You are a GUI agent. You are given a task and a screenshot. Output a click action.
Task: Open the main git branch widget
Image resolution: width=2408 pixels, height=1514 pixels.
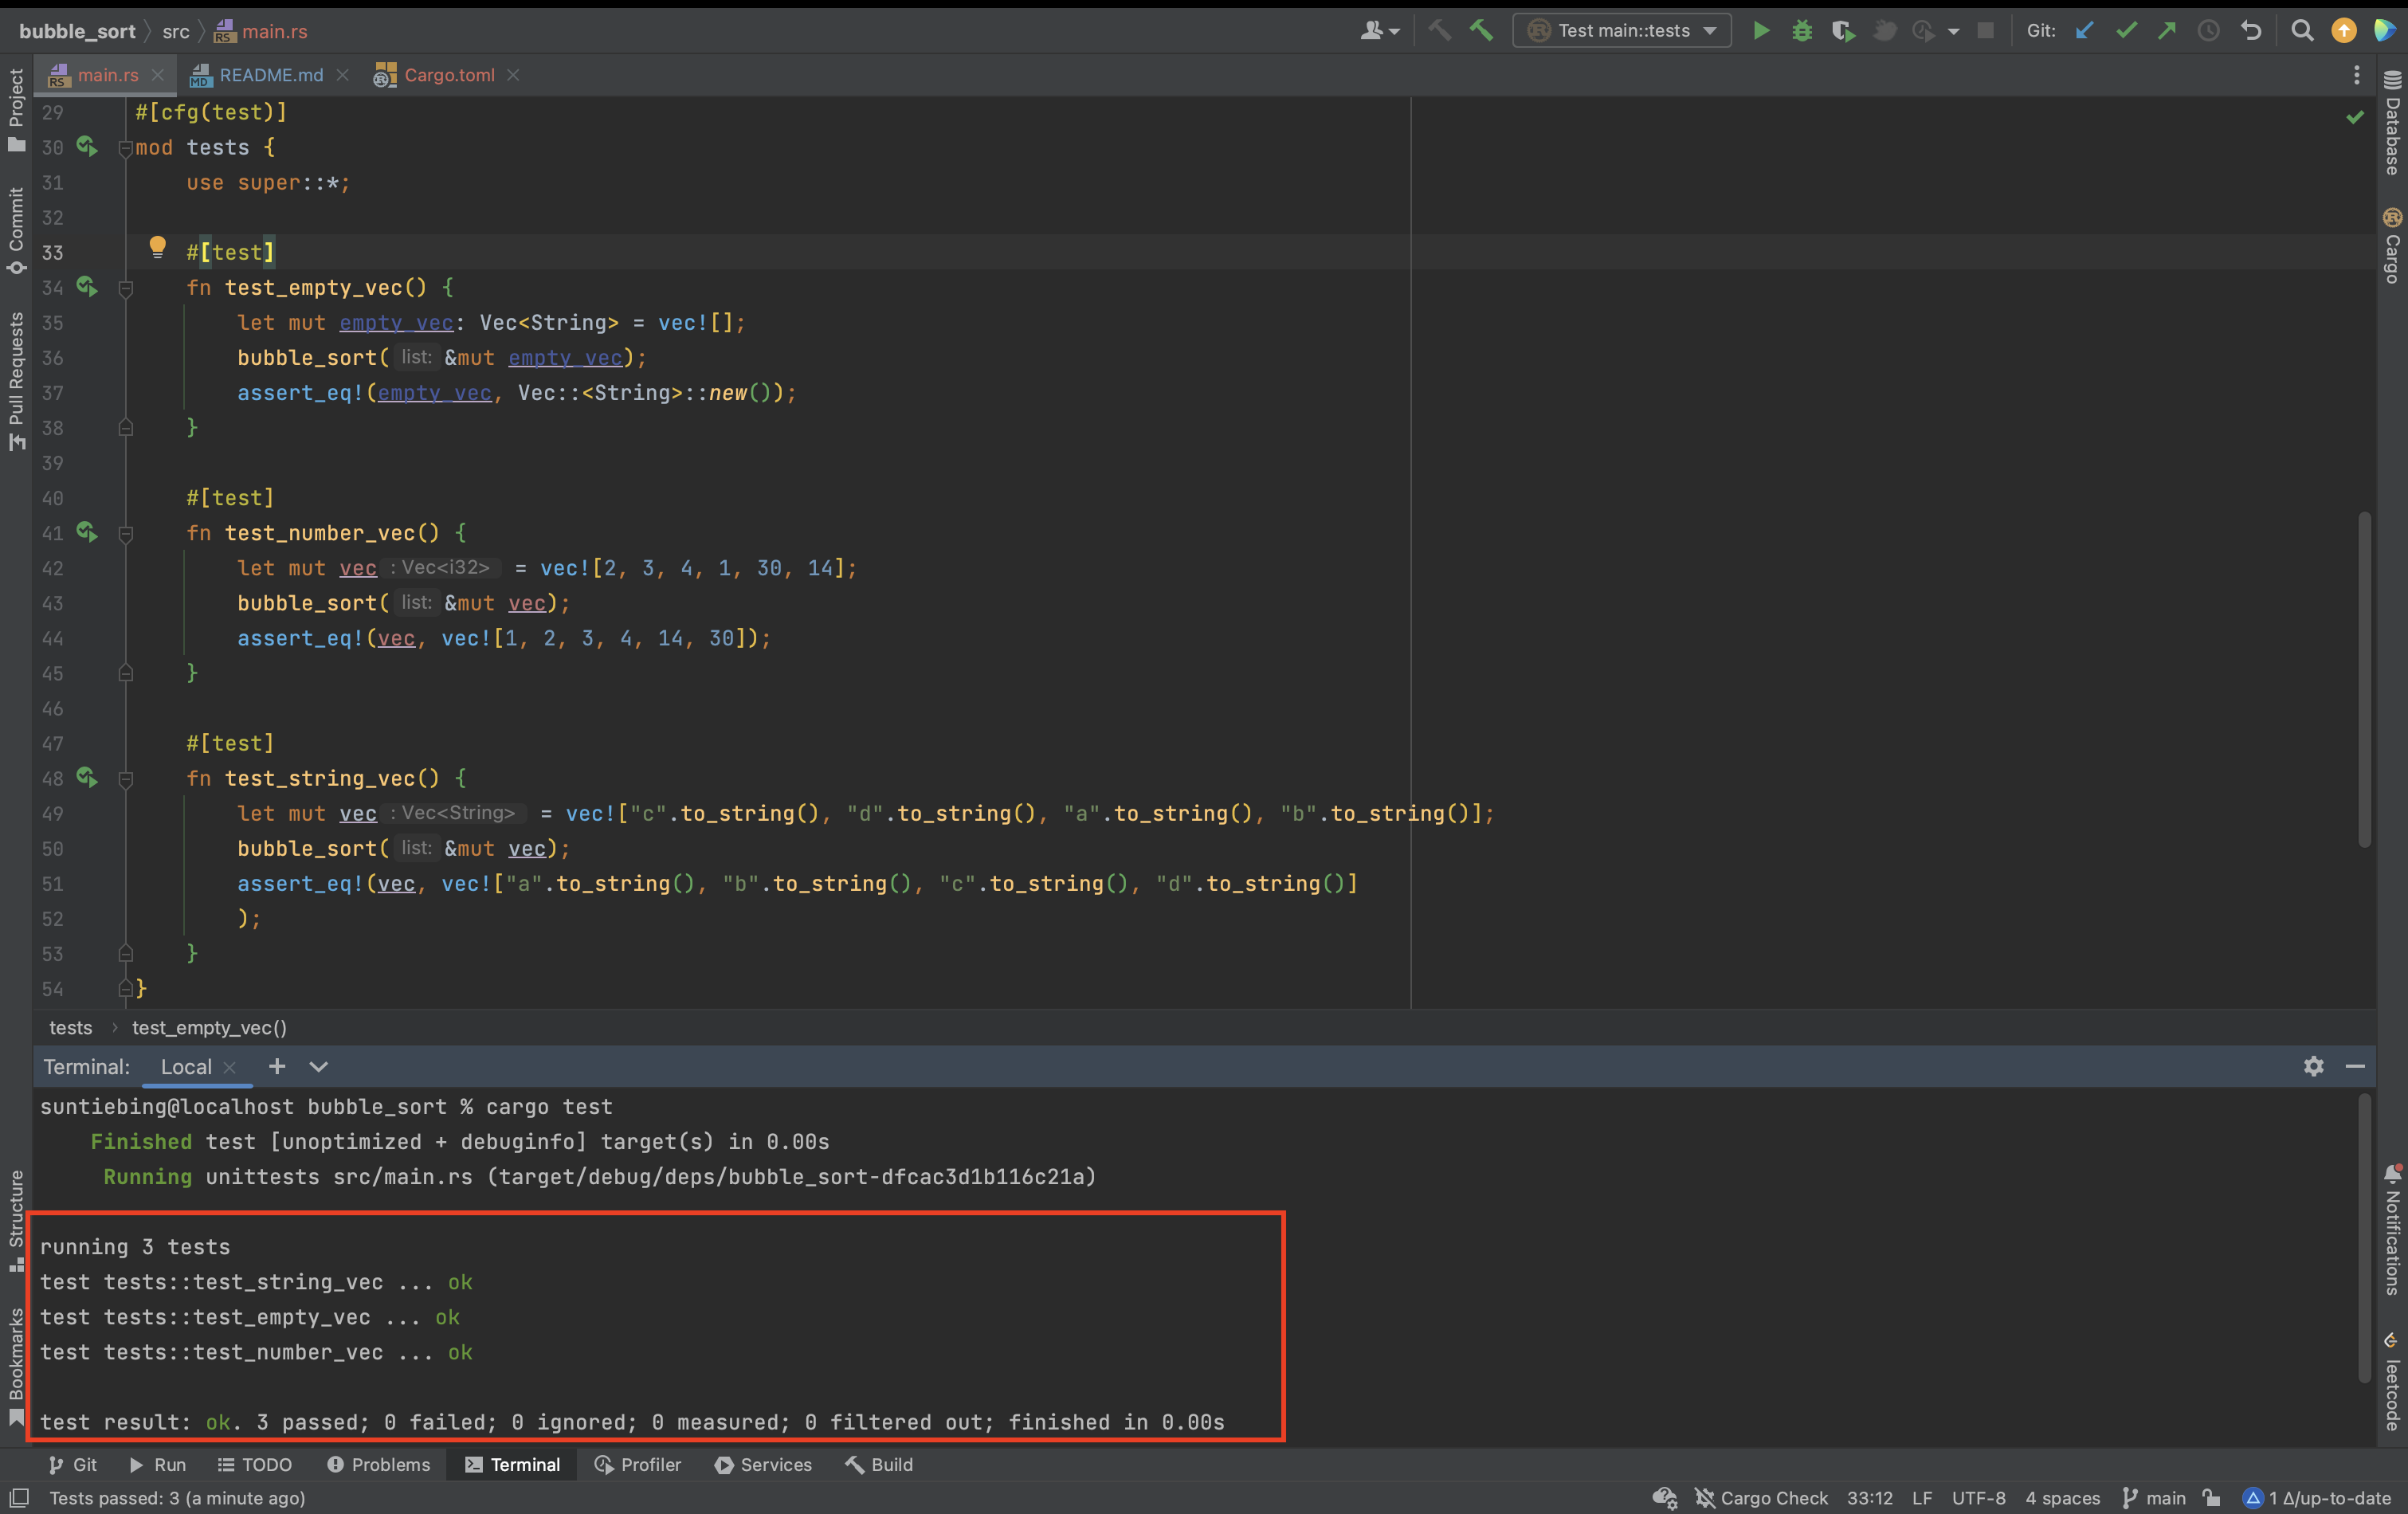[x=2153, y=1497]
